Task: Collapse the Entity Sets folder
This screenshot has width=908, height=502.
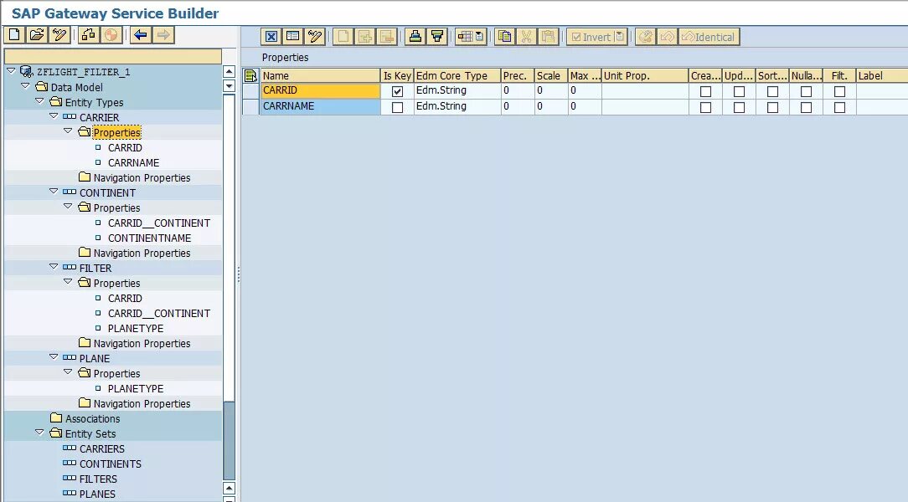Action: (x=39, y=432)
